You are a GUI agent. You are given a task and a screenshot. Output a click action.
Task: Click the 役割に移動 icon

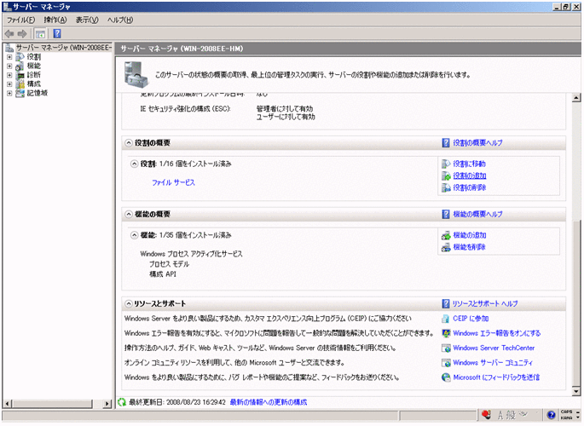pyautogui.click(x=446, y=164)
